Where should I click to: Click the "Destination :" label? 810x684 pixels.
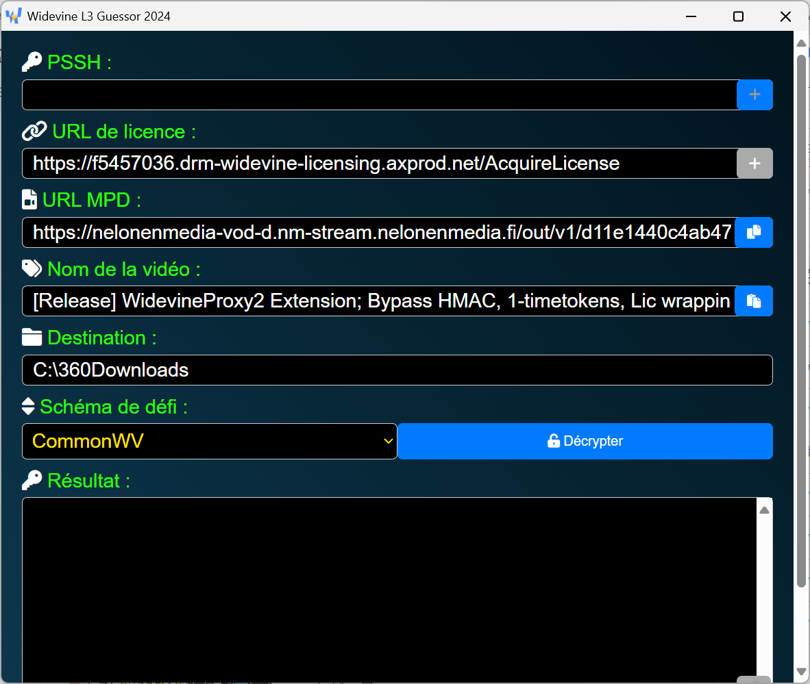point(102,337)
